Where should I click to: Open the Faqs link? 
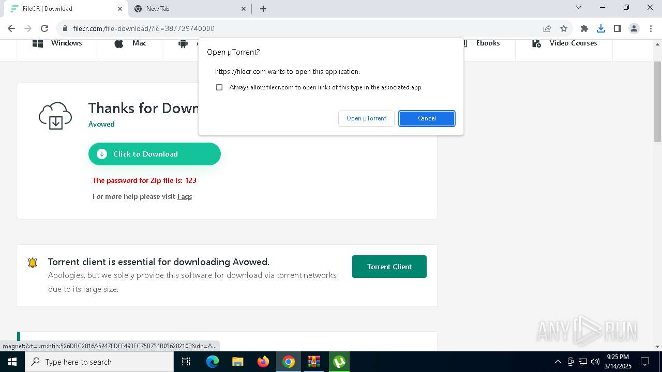coord(185,196)
